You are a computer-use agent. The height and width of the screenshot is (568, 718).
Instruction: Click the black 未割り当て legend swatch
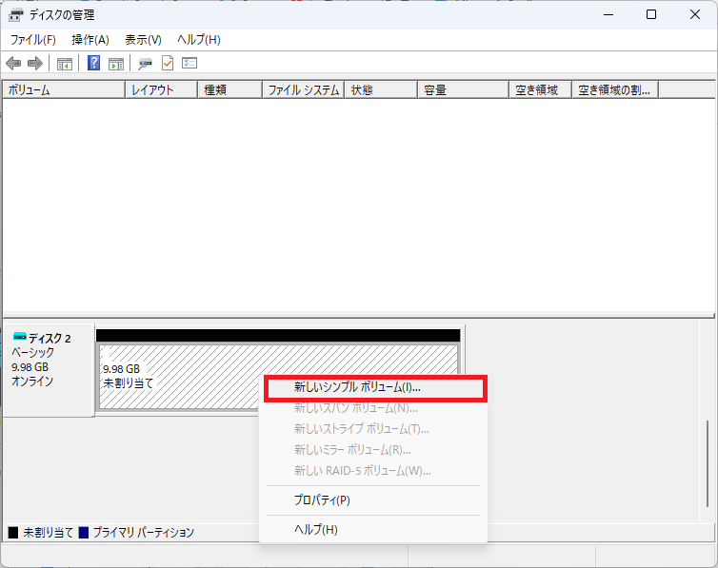13,533
